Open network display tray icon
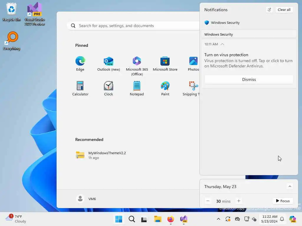This screenshot has width=302, height=226. click(x=247, y=219)
